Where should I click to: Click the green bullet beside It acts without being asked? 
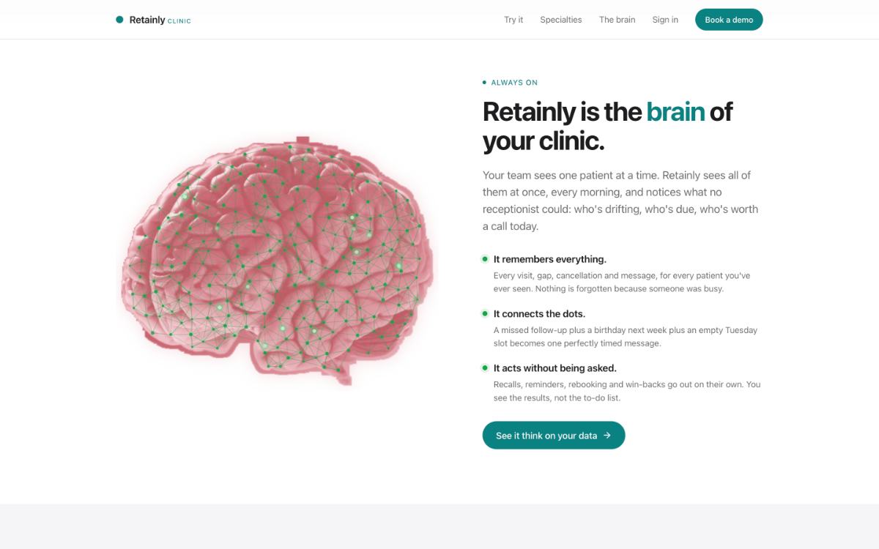pyautogui.click(x=485, y=368)
